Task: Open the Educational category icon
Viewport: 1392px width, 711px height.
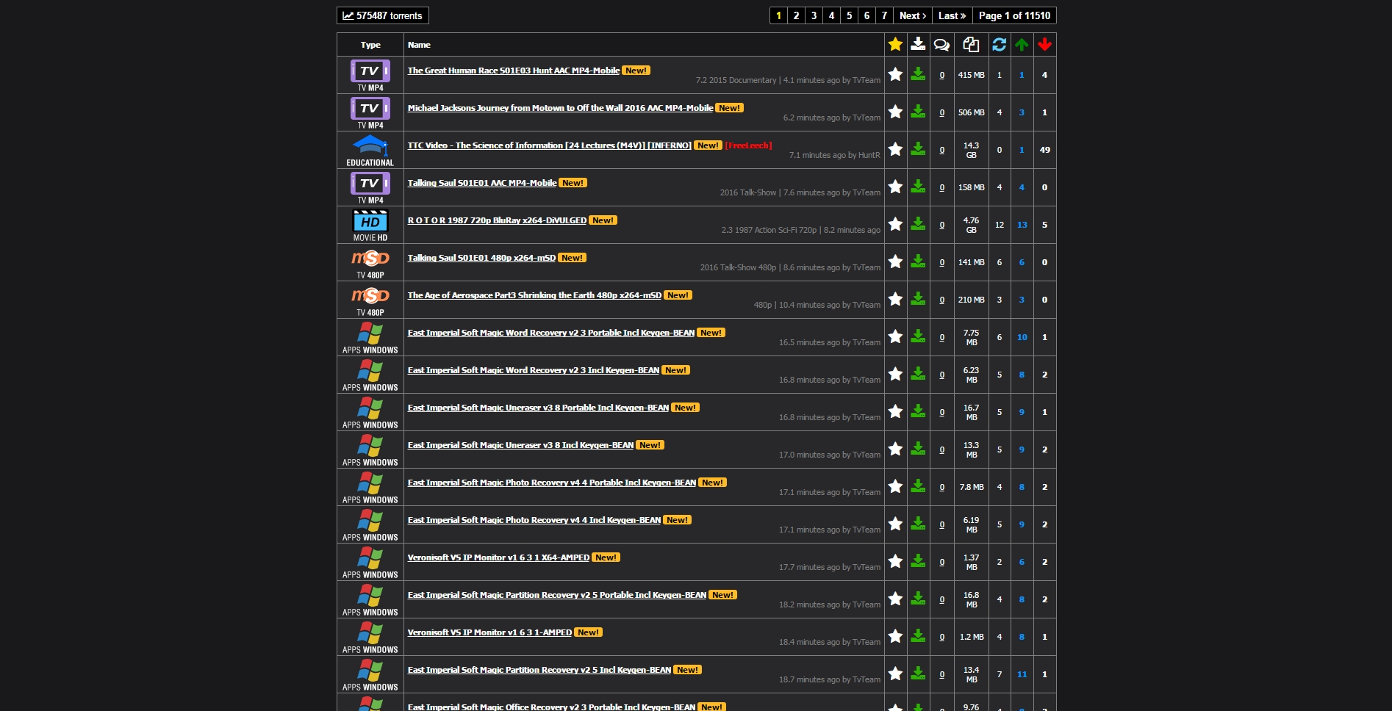Action: (x=370, y=145)
